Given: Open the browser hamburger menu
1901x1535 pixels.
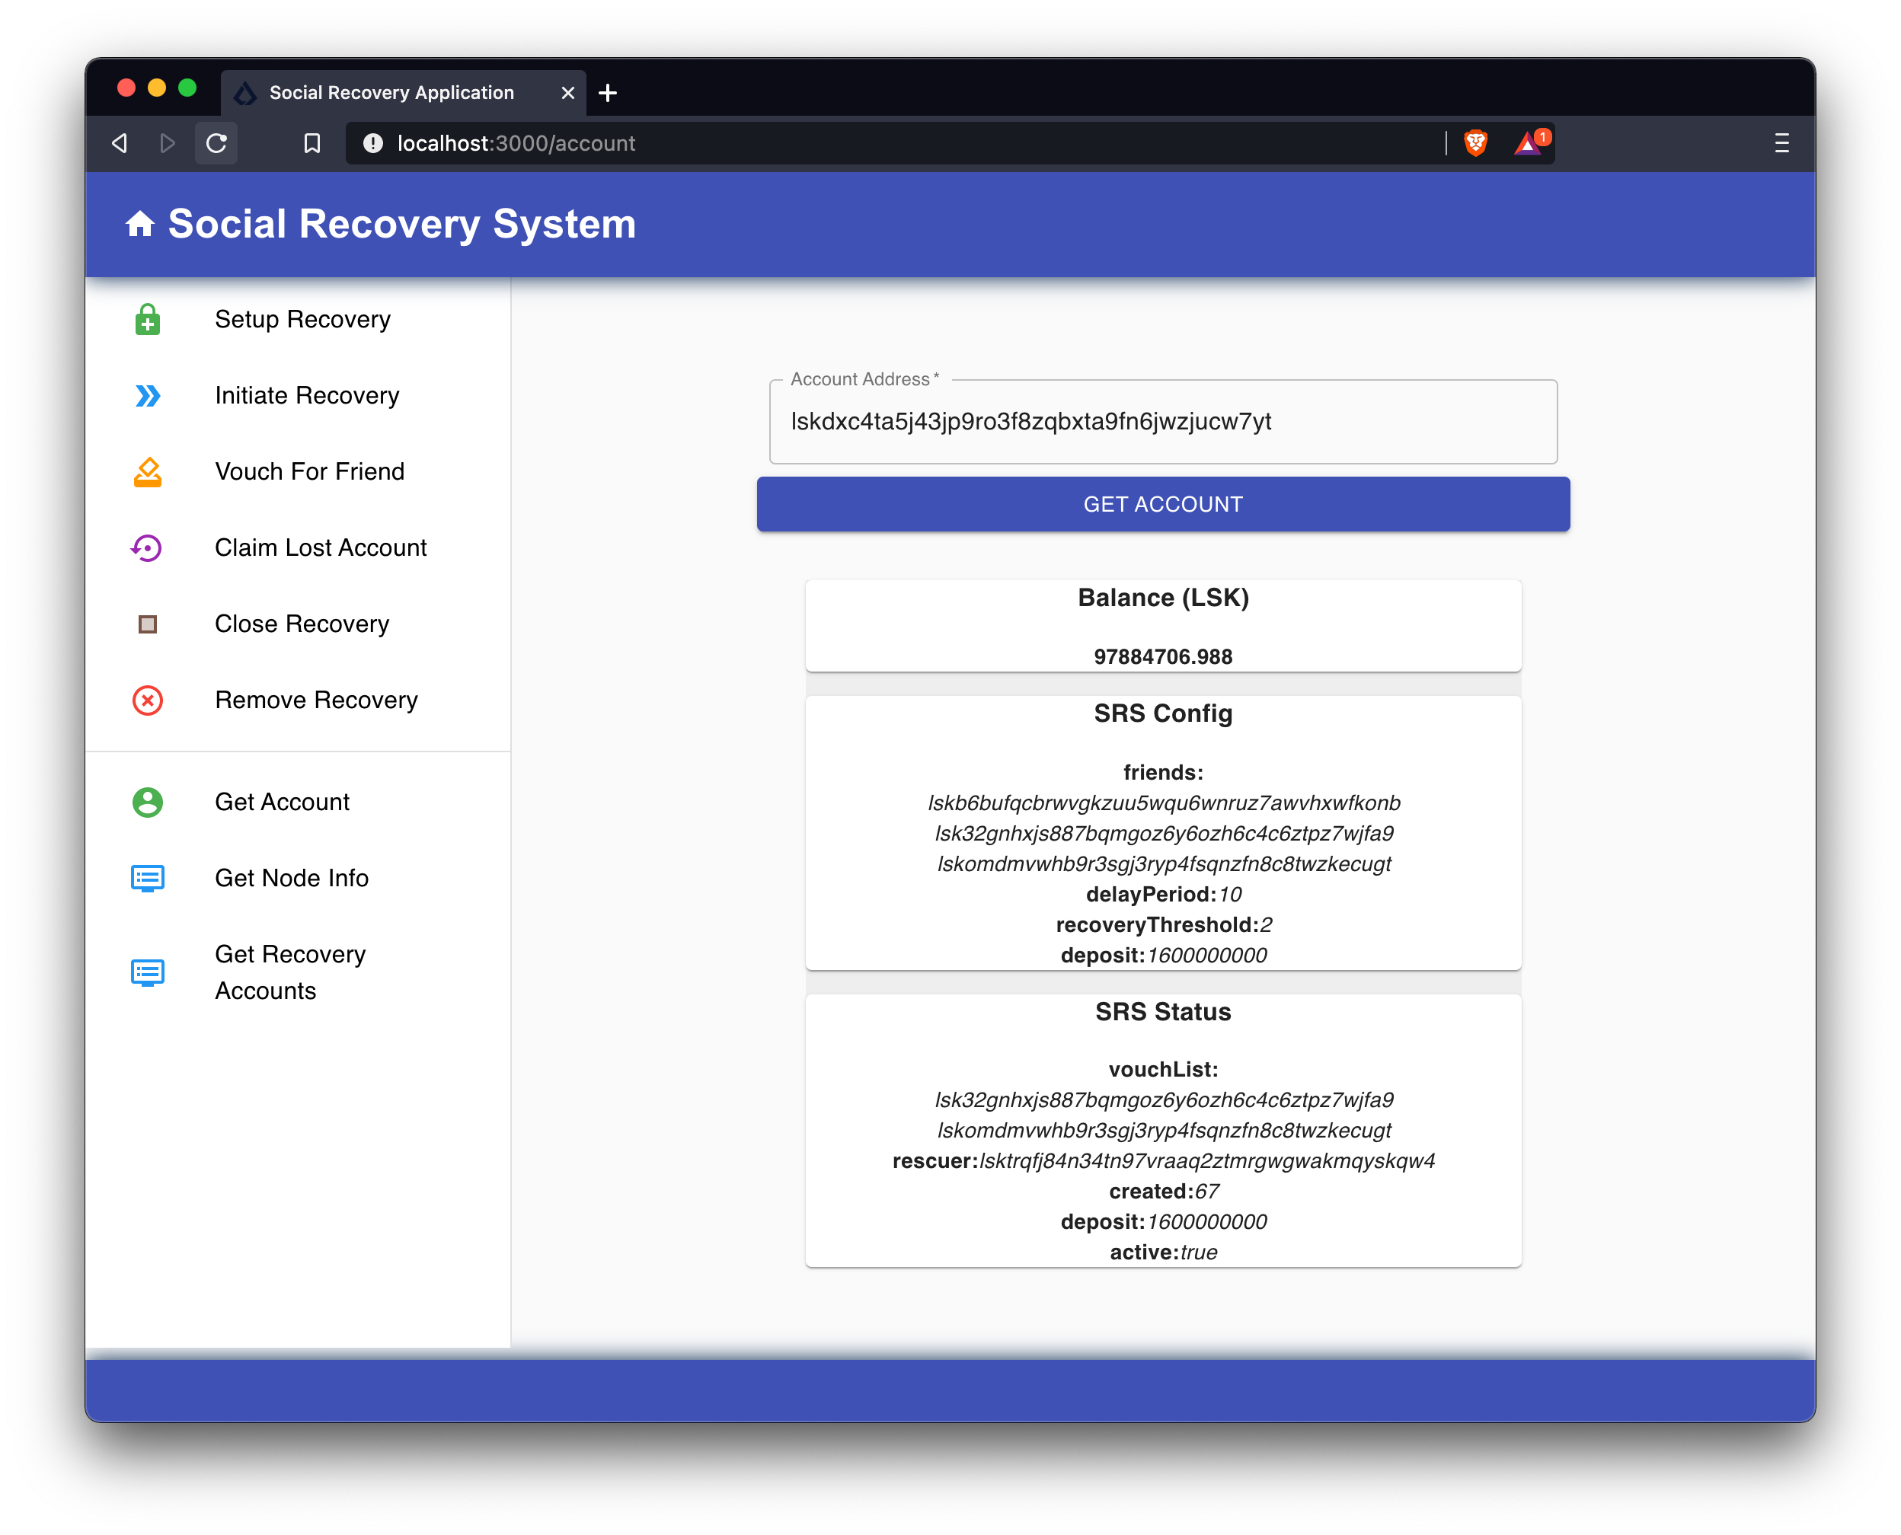Looking at the screenshot, I should click(1781, 143).
